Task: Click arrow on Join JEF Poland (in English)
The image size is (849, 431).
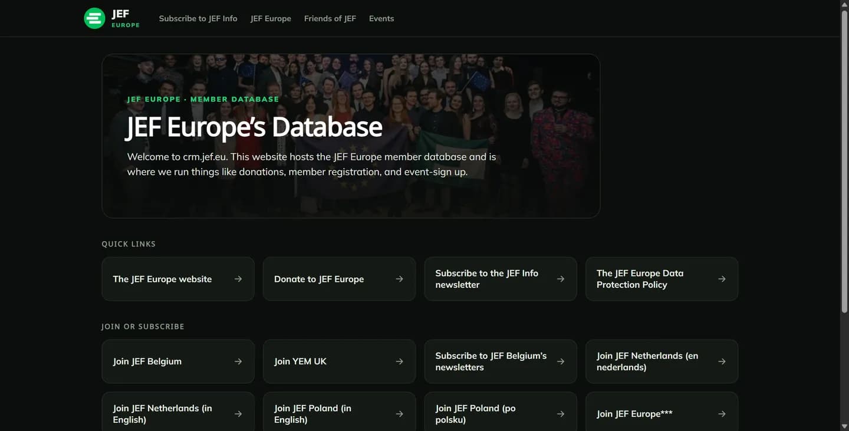Action: [399, 414]
